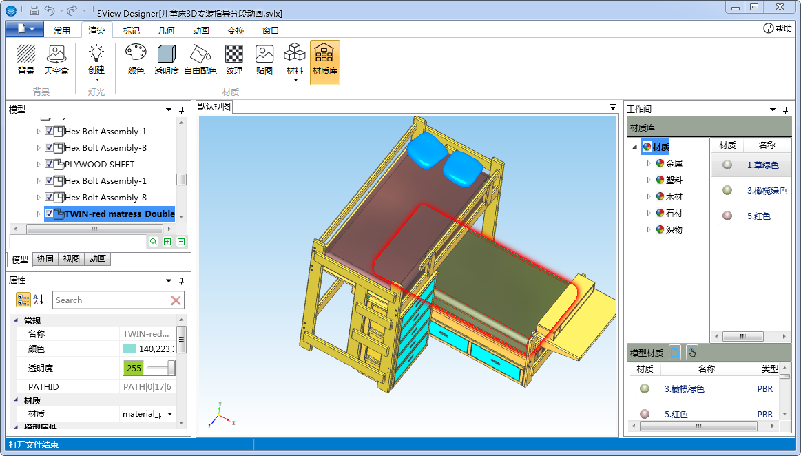Uncheck the second Hex Bolt Assembly-8 checkbox

[x=49, y=197]
